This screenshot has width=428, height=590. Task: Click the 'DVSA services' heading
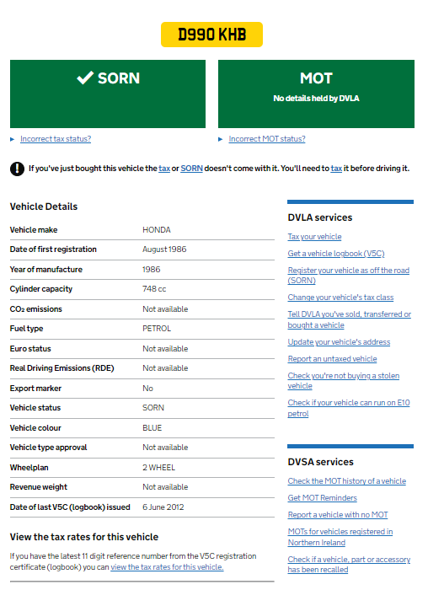click(321, 462)
